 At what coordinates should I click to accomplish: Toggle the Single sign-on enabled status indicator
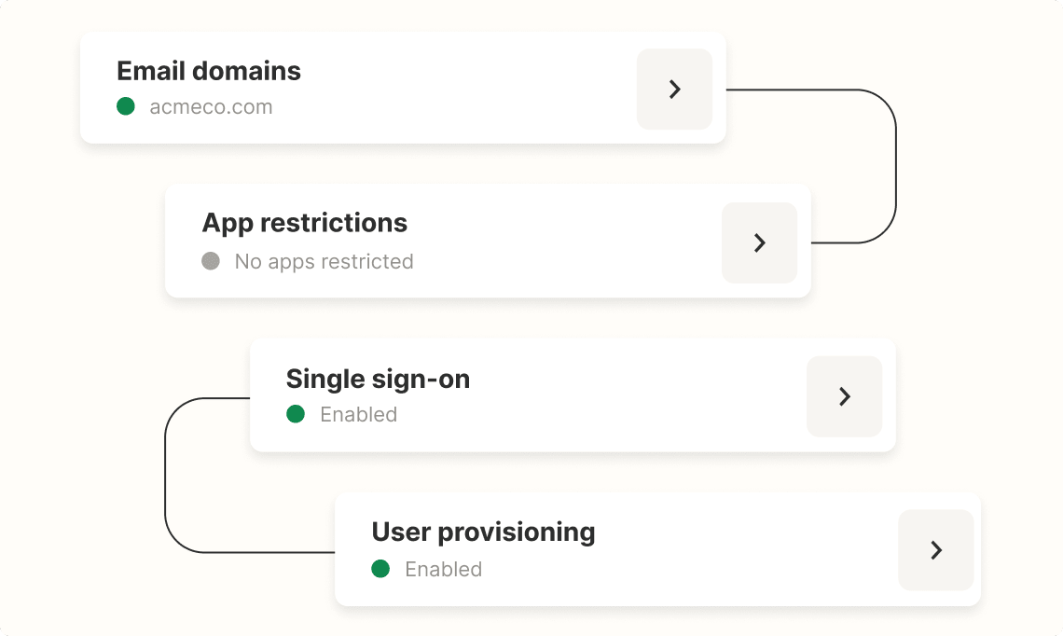(x=297, y=414)
